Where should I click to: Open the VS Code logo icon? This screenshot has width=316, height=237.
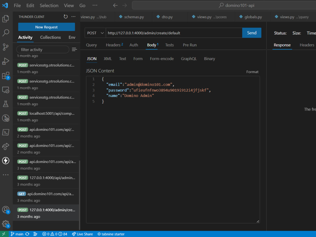5,5
